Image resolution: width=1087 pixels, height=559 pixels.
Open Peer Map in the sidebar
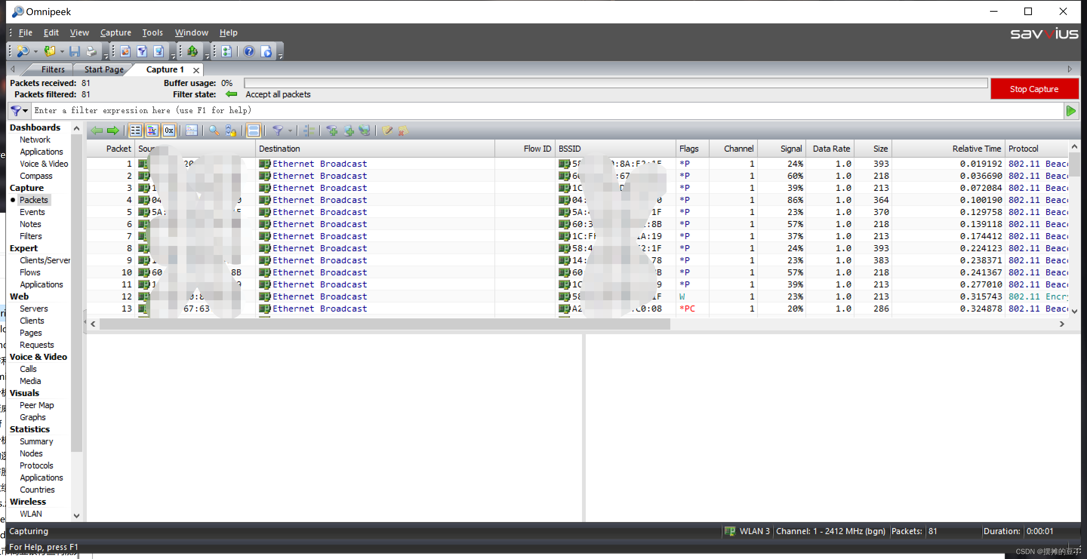tap(36, 405)
